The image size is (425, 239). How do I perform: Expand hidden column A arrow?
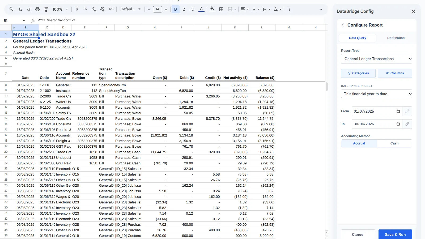[14, 28]
